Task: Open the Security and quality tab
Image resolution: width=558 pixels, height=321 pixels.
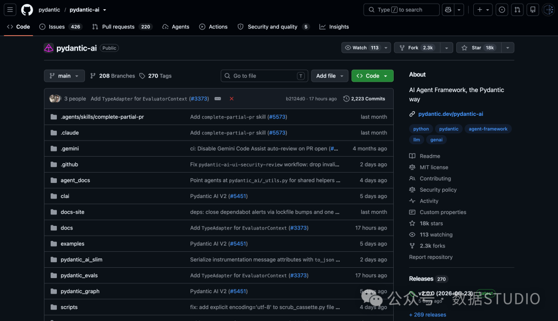Action: [274, 27]
